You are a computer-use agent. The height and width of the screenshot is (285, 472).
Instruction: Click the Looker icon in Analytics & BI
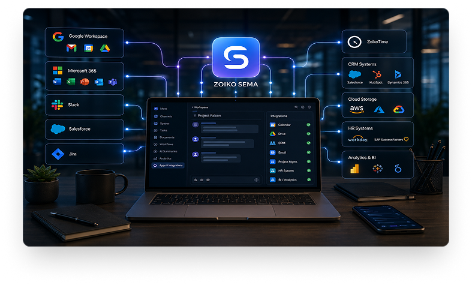tap(398, 169)
